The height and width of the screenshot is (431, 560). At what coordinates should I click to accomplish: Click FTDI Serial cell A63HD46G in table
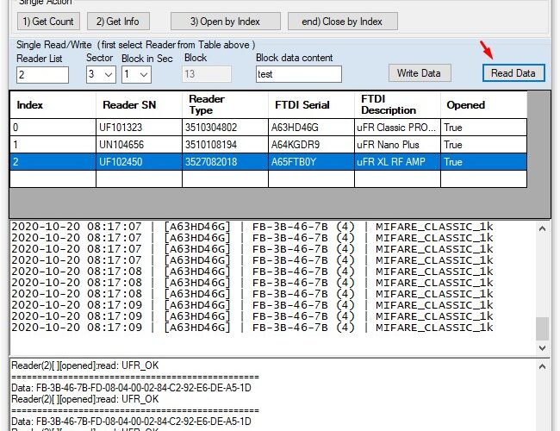click(x=311, y=128)
